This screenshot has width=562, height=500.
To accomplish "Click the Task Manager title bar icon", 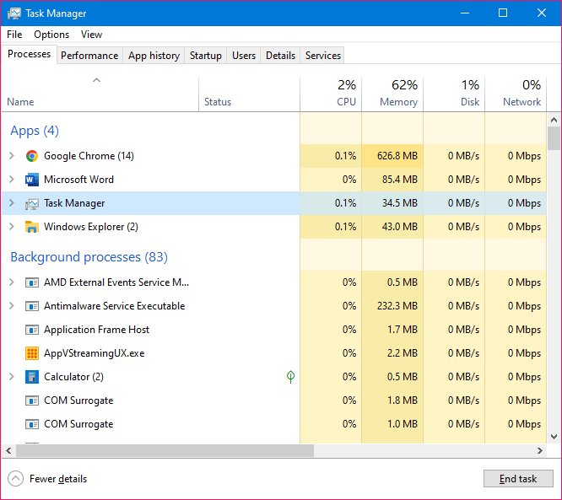I will click(14, 13).
